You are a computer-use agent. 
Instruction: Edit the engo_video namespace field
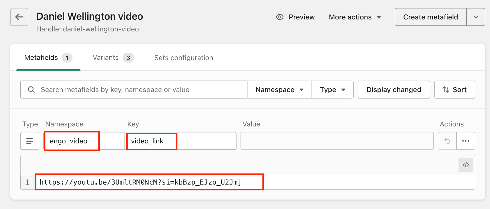84,141
